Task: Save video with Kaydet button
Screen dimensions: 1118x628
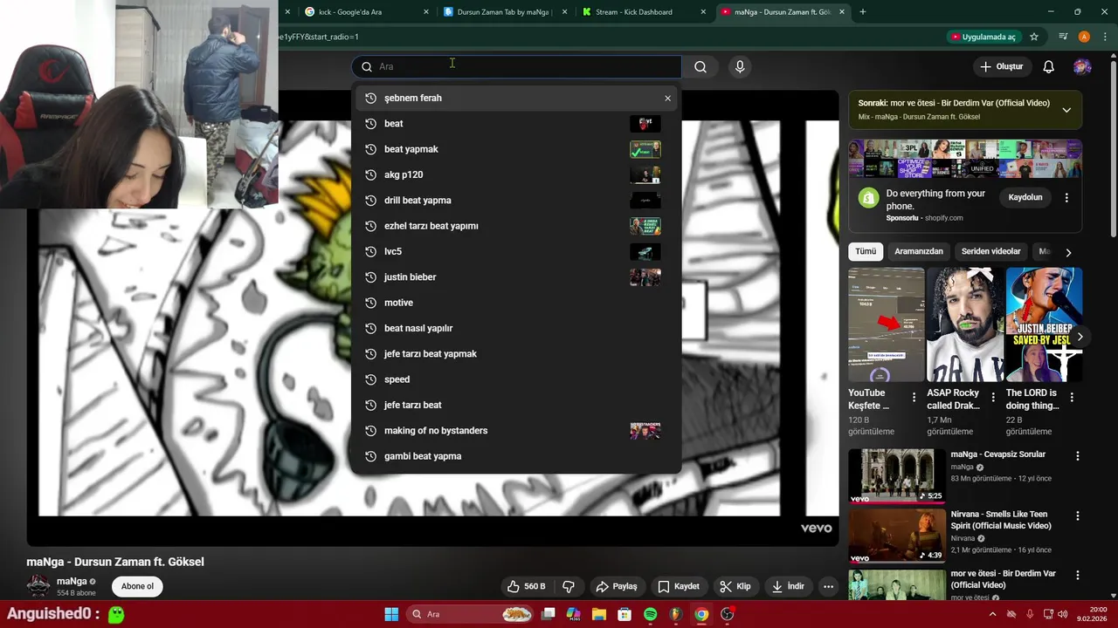Action: click(679, 586)
